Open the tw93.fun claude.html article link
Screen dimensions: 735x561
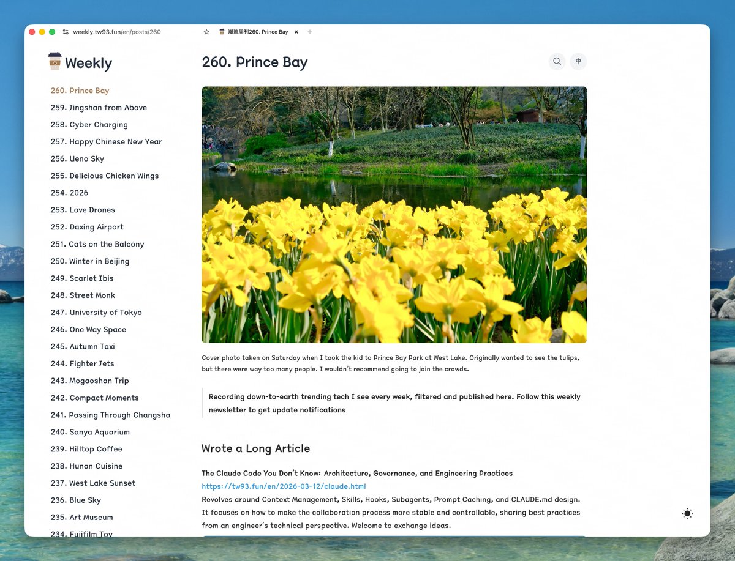pos(284,486)
